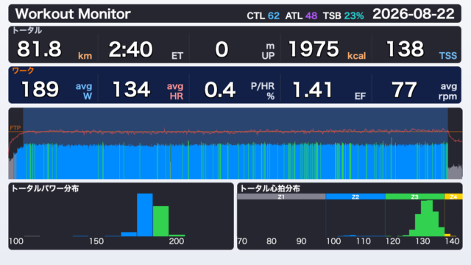Click the 100 heart rate axis label
Screen dimensions: 471x265
(x=333, y=241)
